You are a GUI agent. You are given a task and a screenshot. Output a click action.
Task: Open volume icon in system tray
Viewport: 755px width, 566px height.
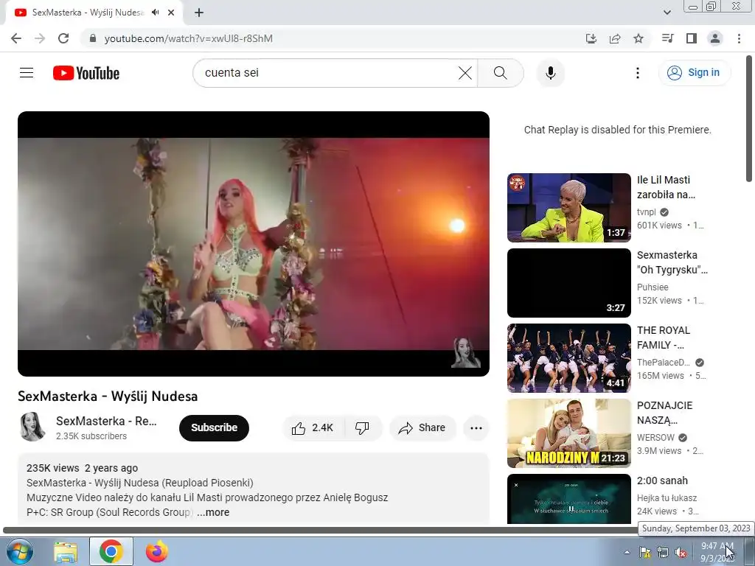point(681,552)
